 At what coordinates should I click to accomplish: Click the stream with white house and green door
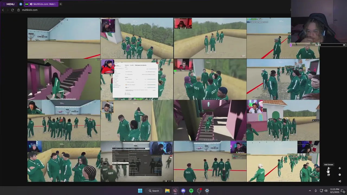(x=283, y=120)
